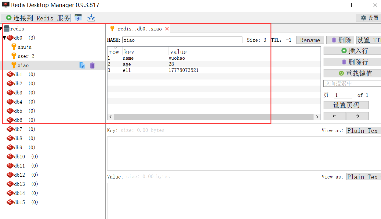Screen dimensions: 381x219
Task: Click the db0 database icon
Action: pyautogui.click(x=10, y=38)
